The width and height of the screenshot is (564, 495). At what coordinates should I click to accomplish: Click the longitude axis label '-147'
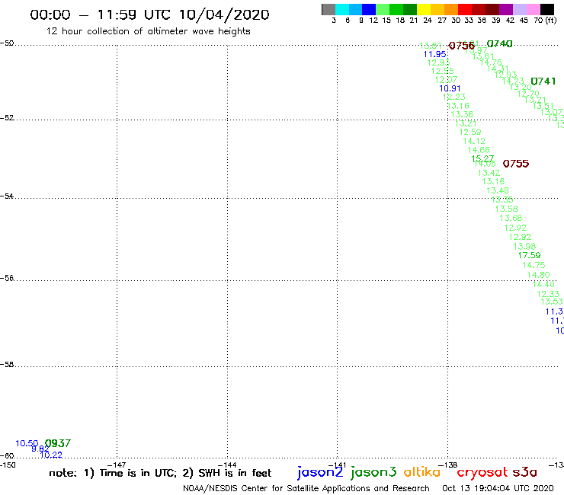click(x=117, y=465)
